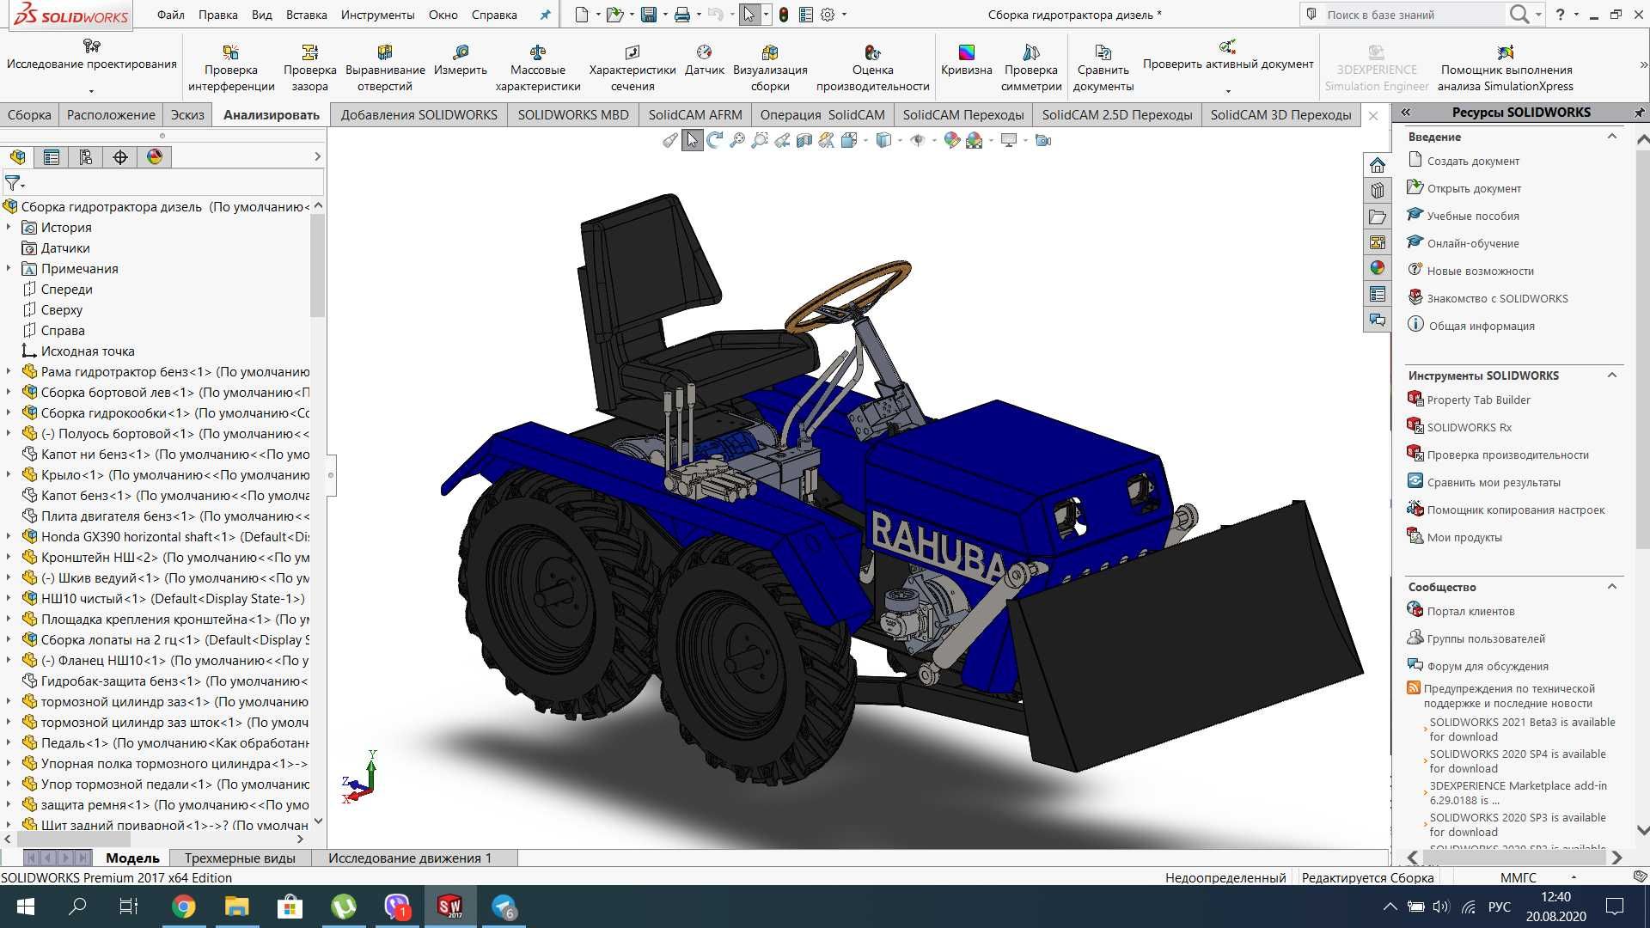Screen dimensions: 1650x928
Task: Open the Options gear icon
Action: 828,15
